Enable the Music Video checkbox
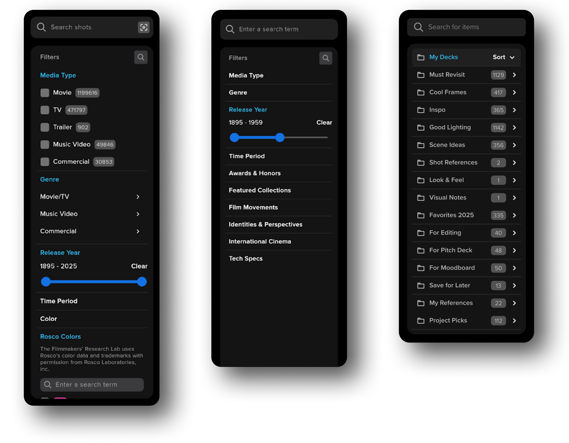 click(x=45, y=145)
